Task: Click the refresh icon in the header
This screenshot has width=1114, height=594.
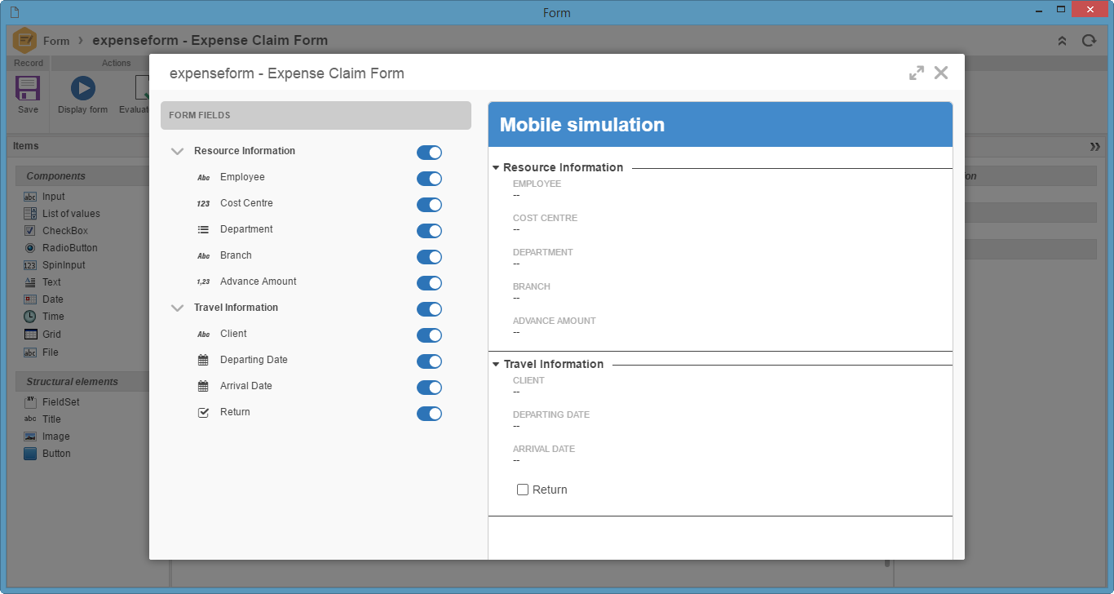Action: click(1089, 41)
